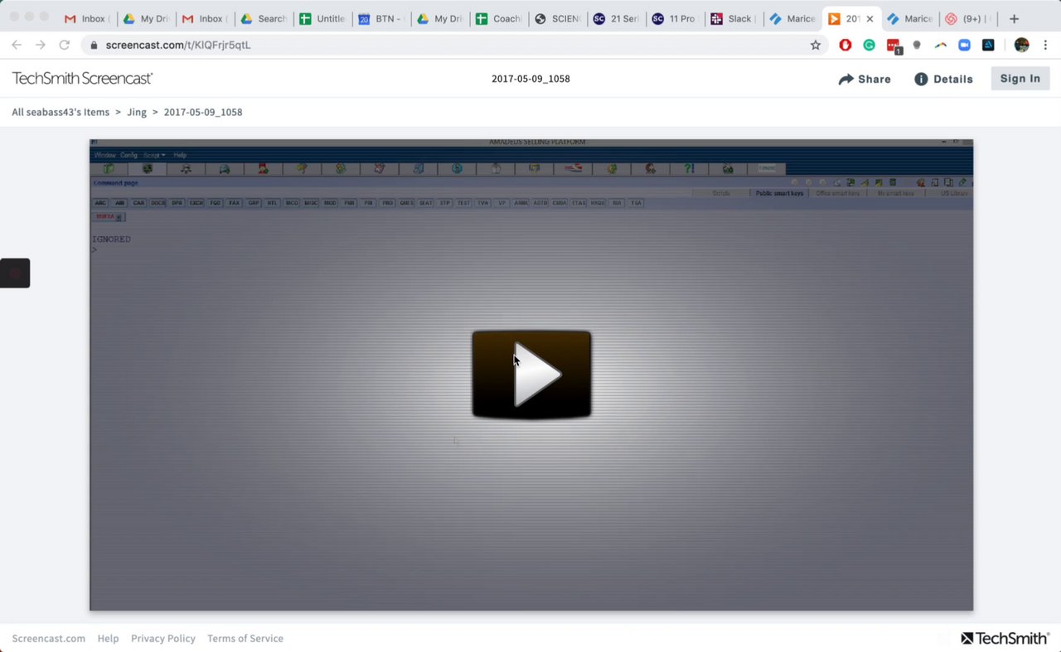Viewport: 1061px width, 652px height.
Task: Open the Grammarly extension icon
Action: click(869, 45)
